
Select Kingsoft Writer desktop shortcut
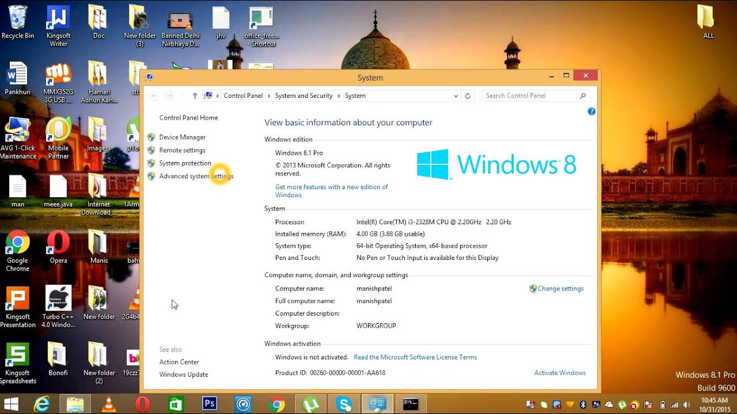click(58, 26)
